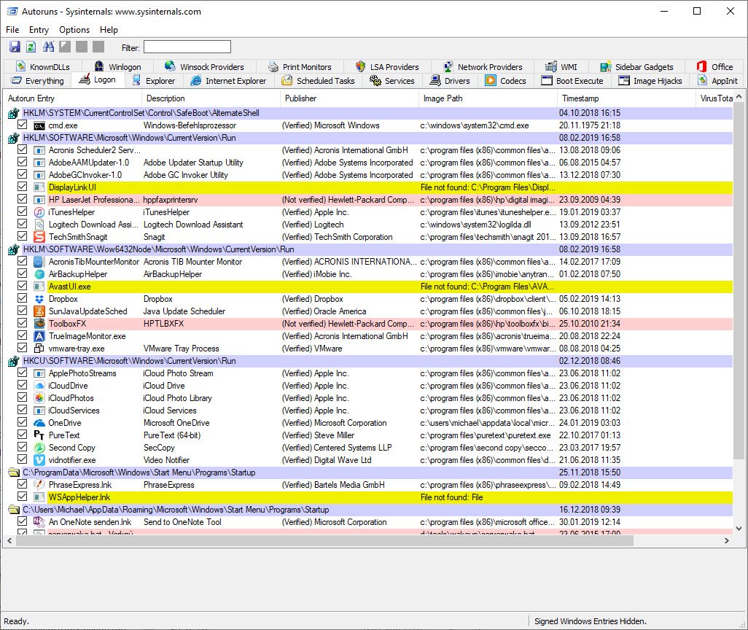Disable the AdobeAAMUpdater-1.0 checkbox
This screenshot has width=748, height=630.
point(23,163)
